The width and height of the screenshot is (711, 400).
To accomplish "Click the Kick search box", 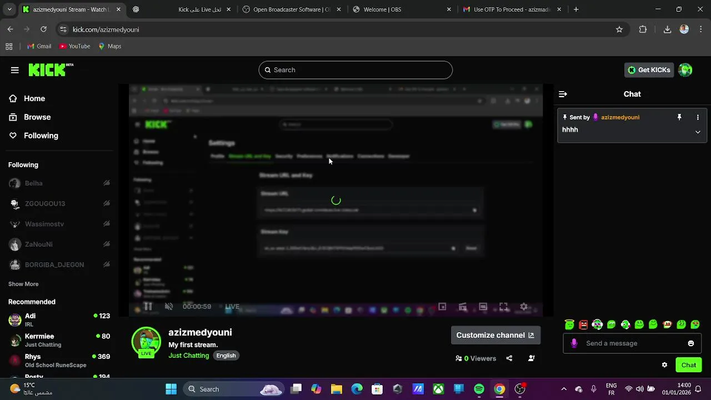I will pos(355,70).
